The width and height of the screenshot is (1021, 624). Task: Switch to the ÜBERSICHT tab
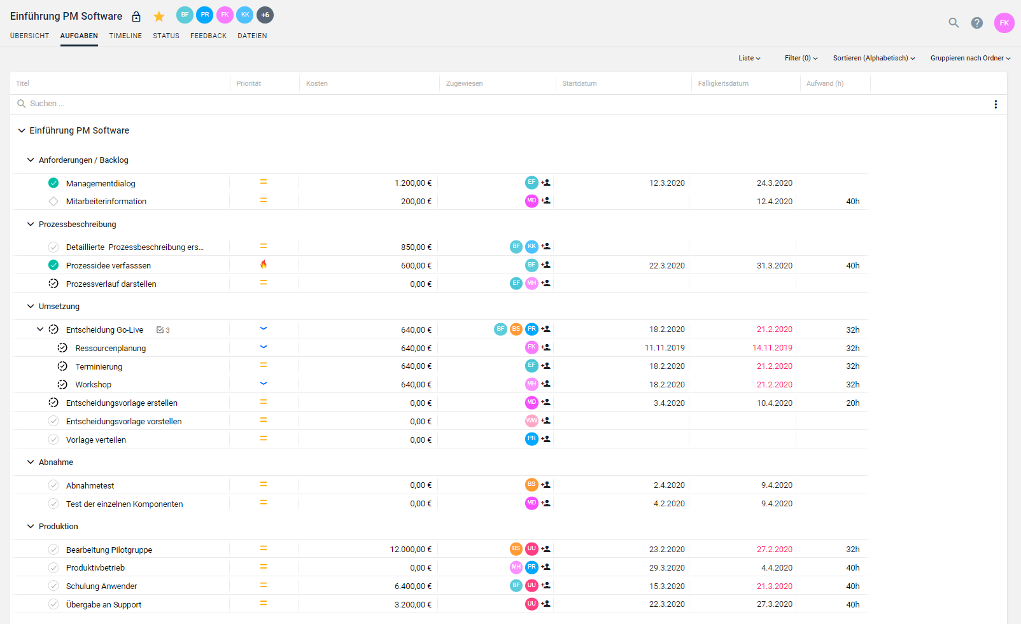pos(29,36)
